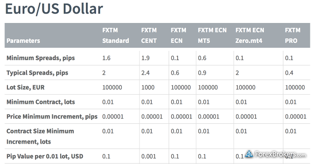Image resolution: width=317 pixels, height=164 pixels.
Task: Click the ForexBrokers.com watermark text
Action: click(280, 154)
